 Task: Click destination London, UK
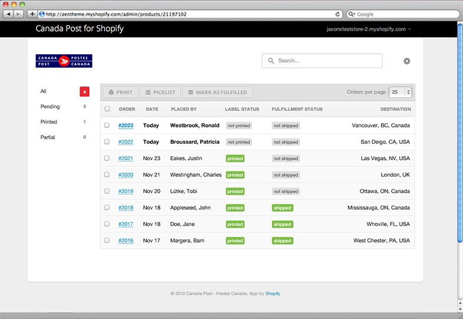[x=395, y=175]
